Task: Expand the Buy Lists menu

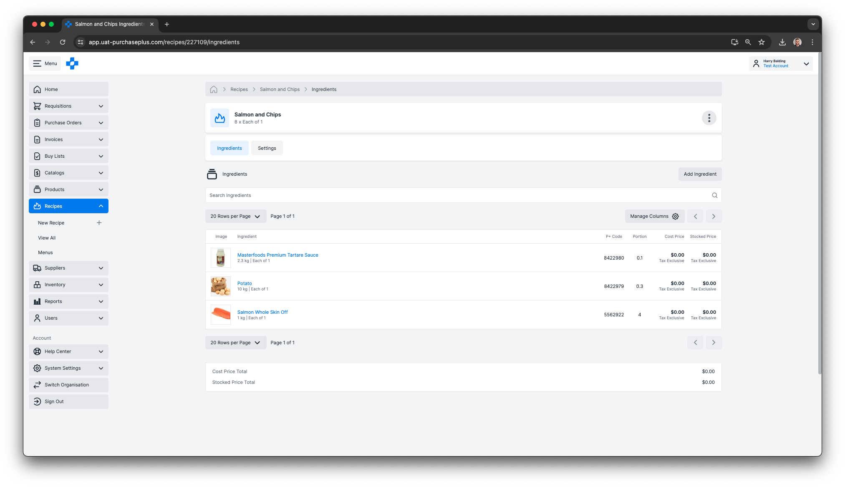Action: pyautogui.click(x=68, y=156)
